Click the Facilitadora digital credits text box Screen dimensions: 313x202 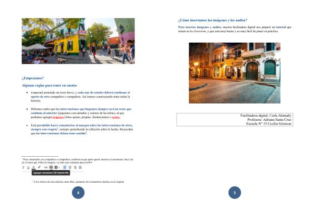[x=235, y=120]
